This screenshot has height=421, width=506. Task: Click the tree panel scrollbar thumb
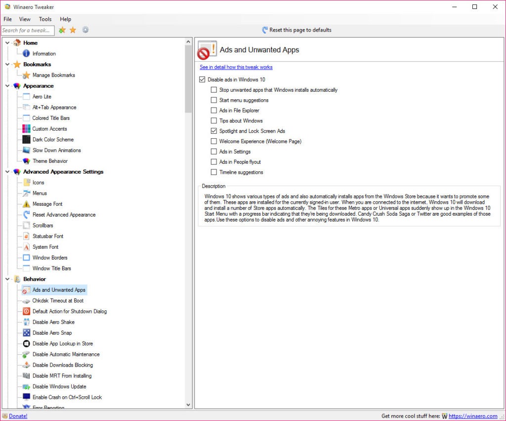[x=188, y=79]
